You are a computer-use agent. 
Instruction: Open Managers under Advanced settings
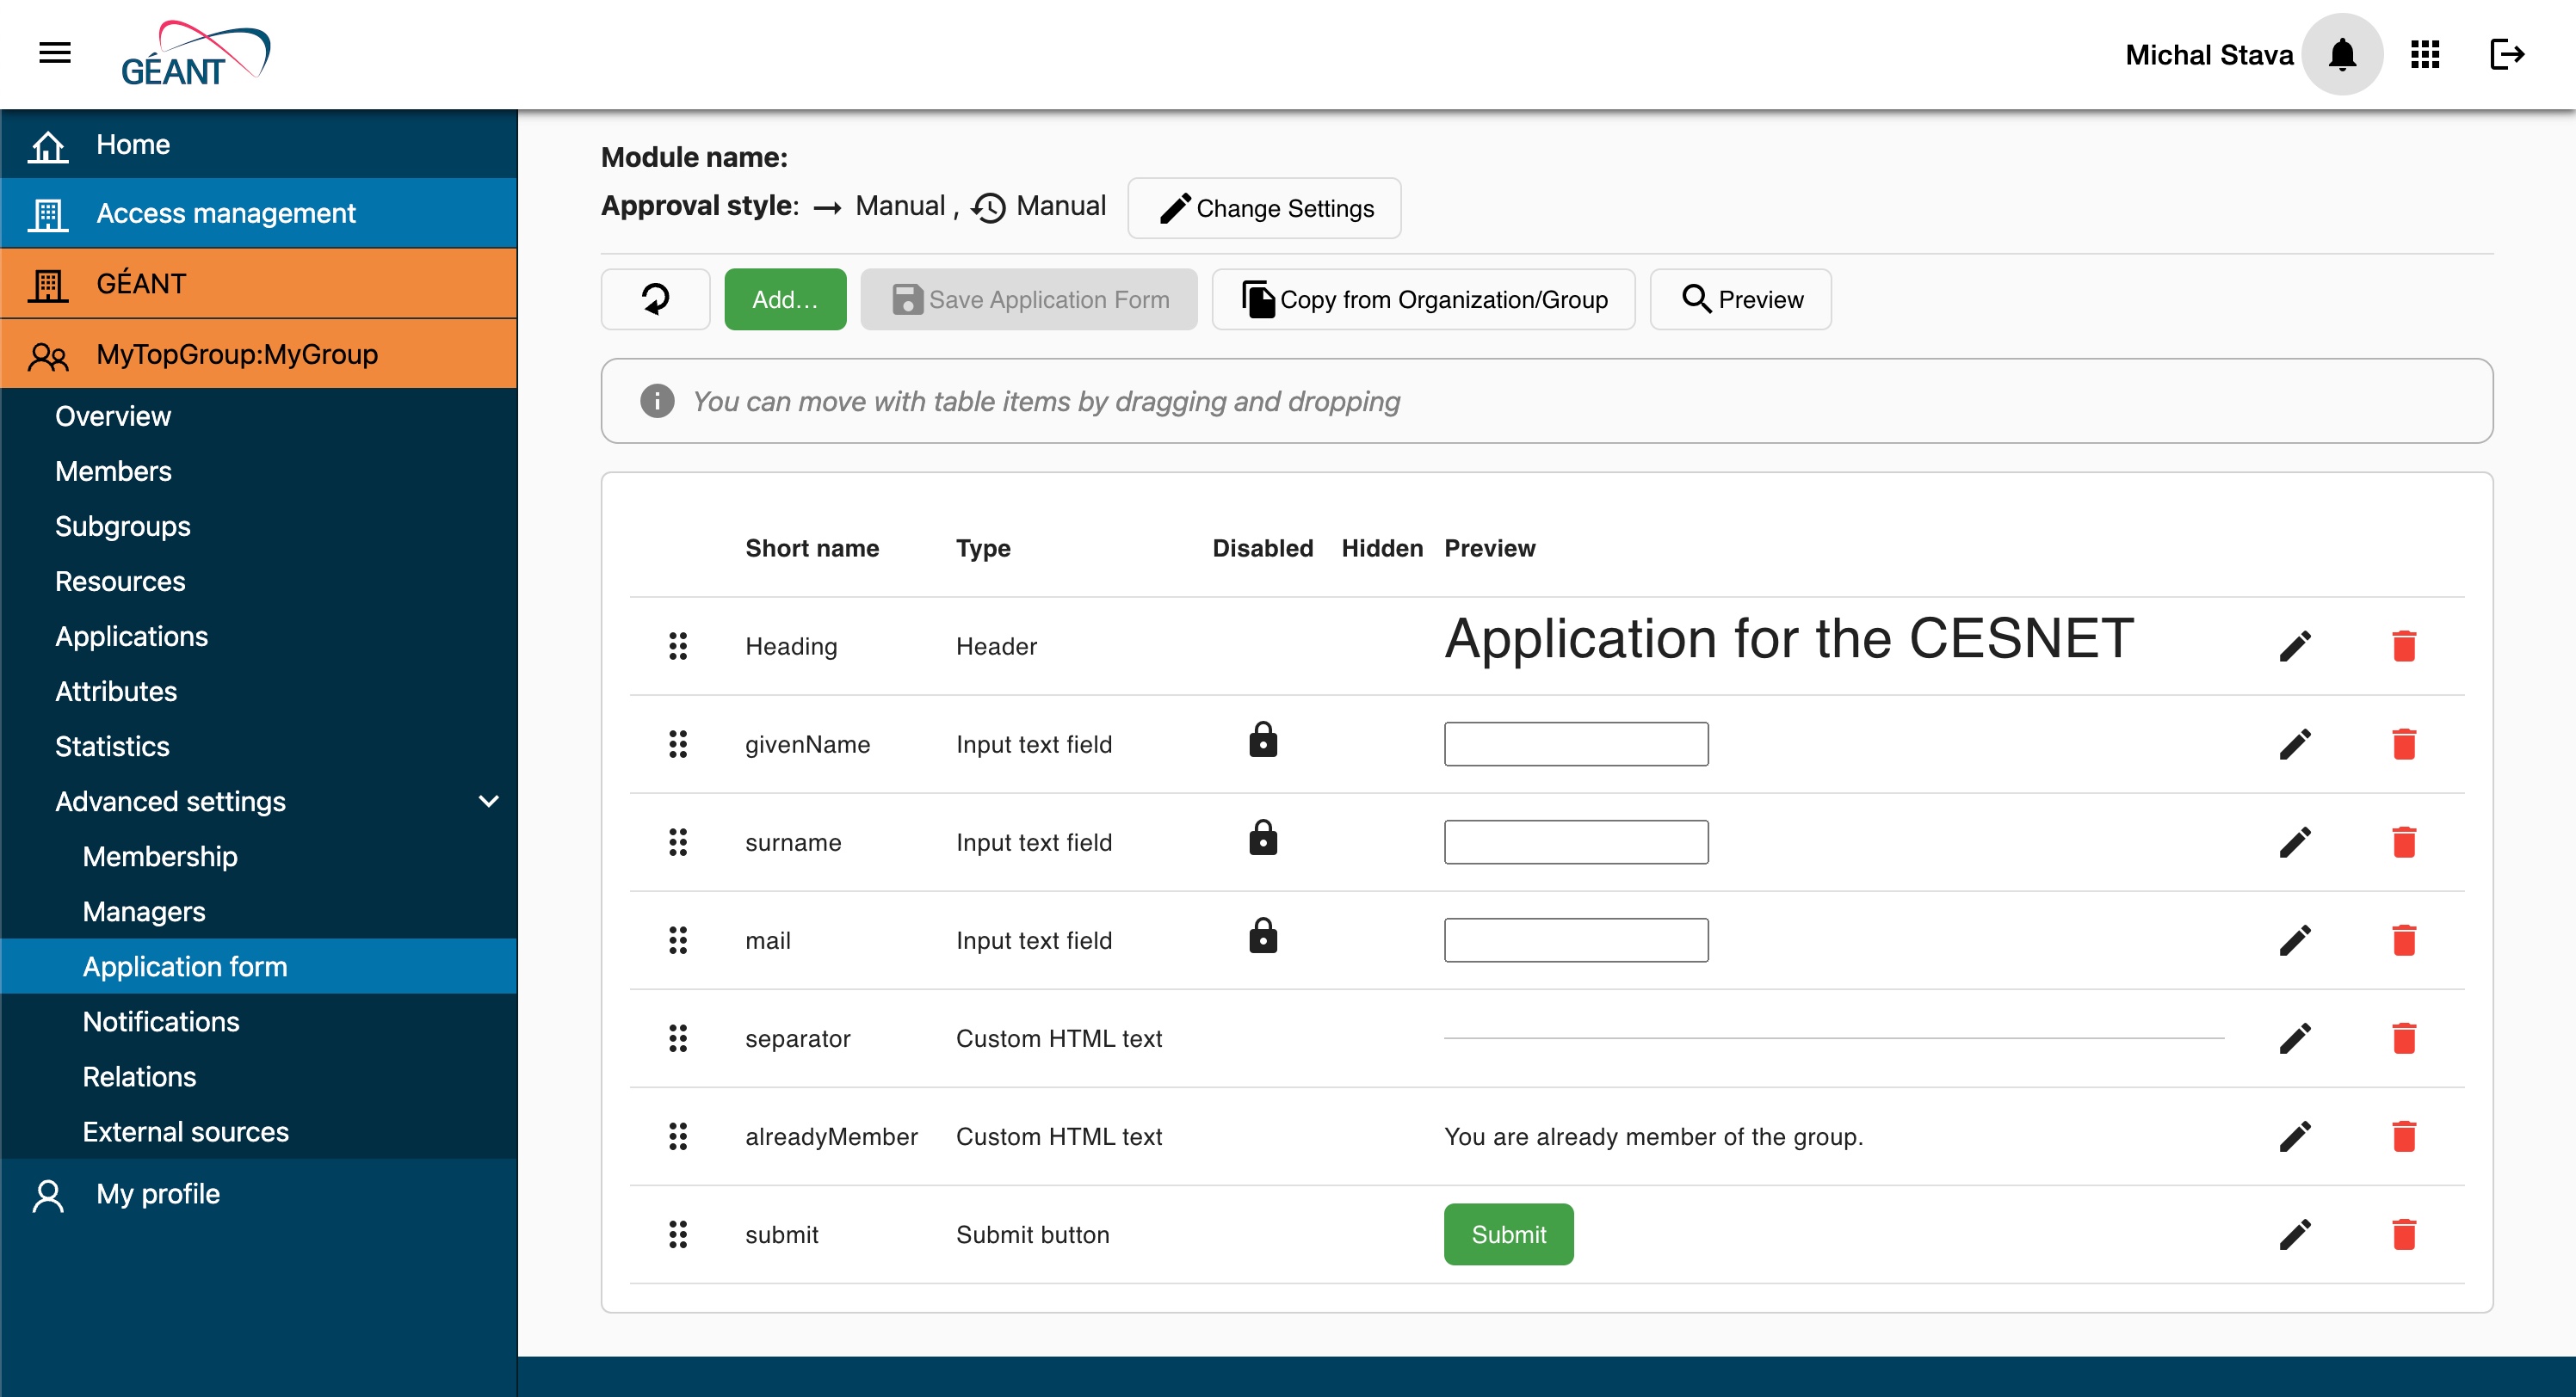pos(259,910)
